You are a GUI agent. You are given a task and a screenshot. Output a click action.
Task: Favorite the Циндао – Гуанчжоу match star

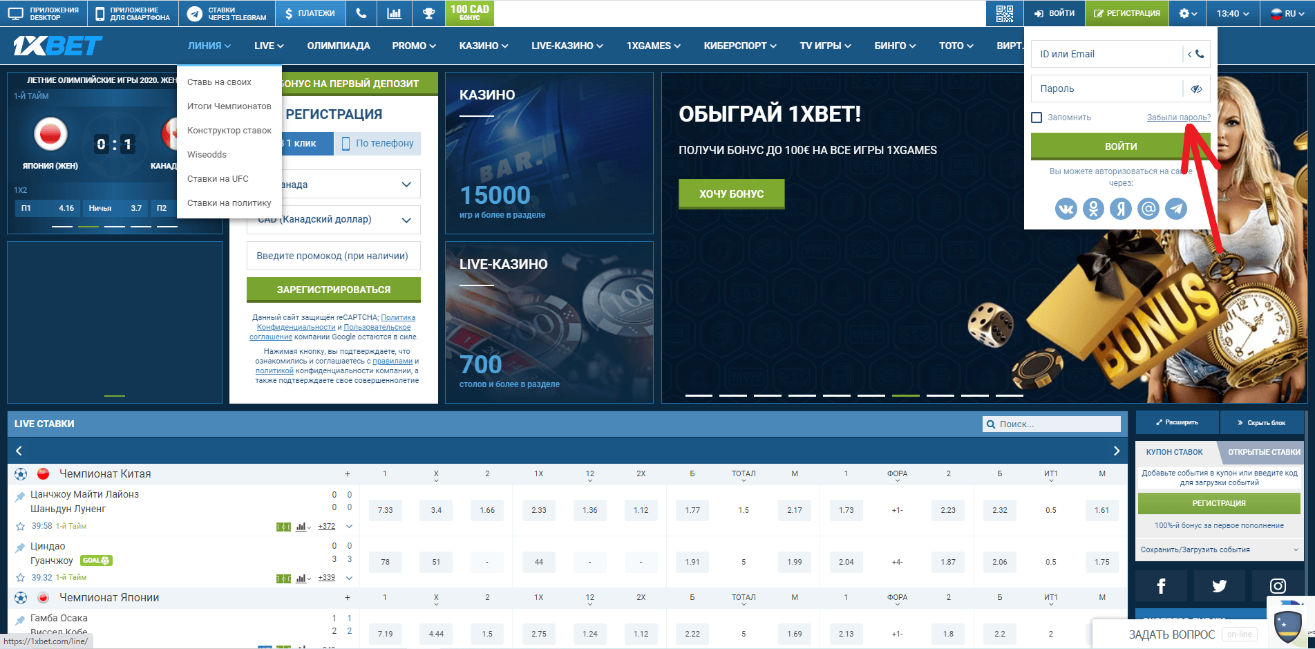tap(21, 577)
